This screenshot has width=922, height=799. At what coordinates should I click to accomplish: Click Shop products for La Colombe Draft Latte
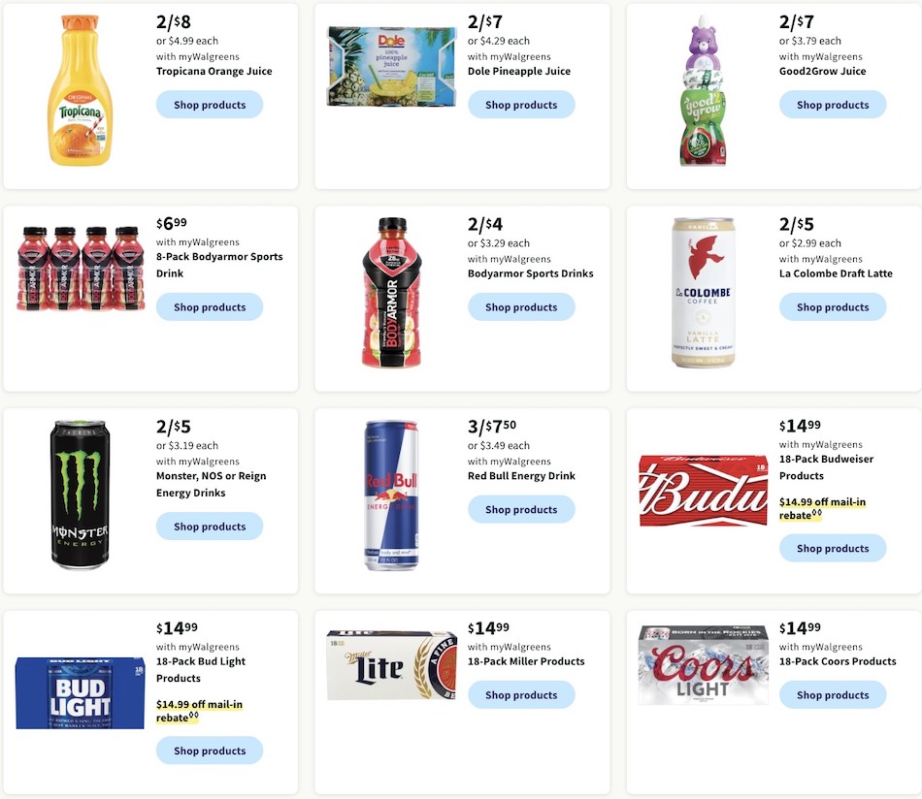point(833,306)
